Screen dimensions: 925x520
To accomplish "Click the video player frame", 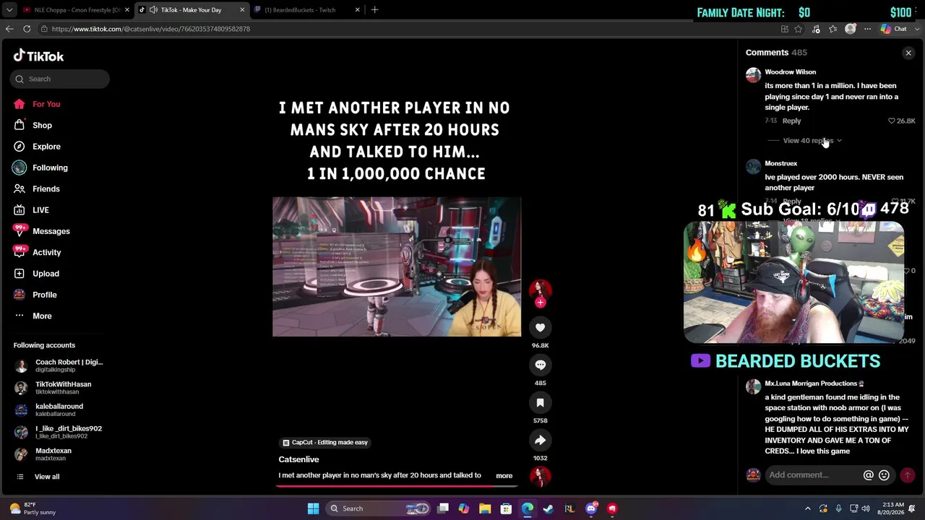I will [x=397, y=266].
